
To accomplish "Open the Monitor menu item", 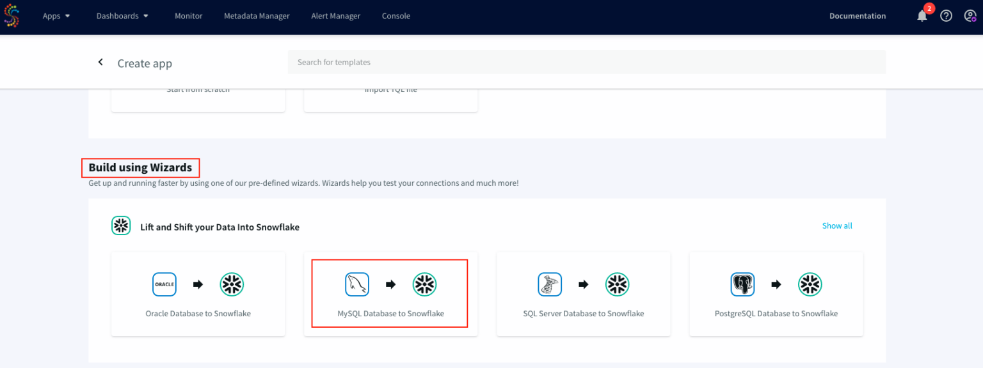I will point(189,16).
